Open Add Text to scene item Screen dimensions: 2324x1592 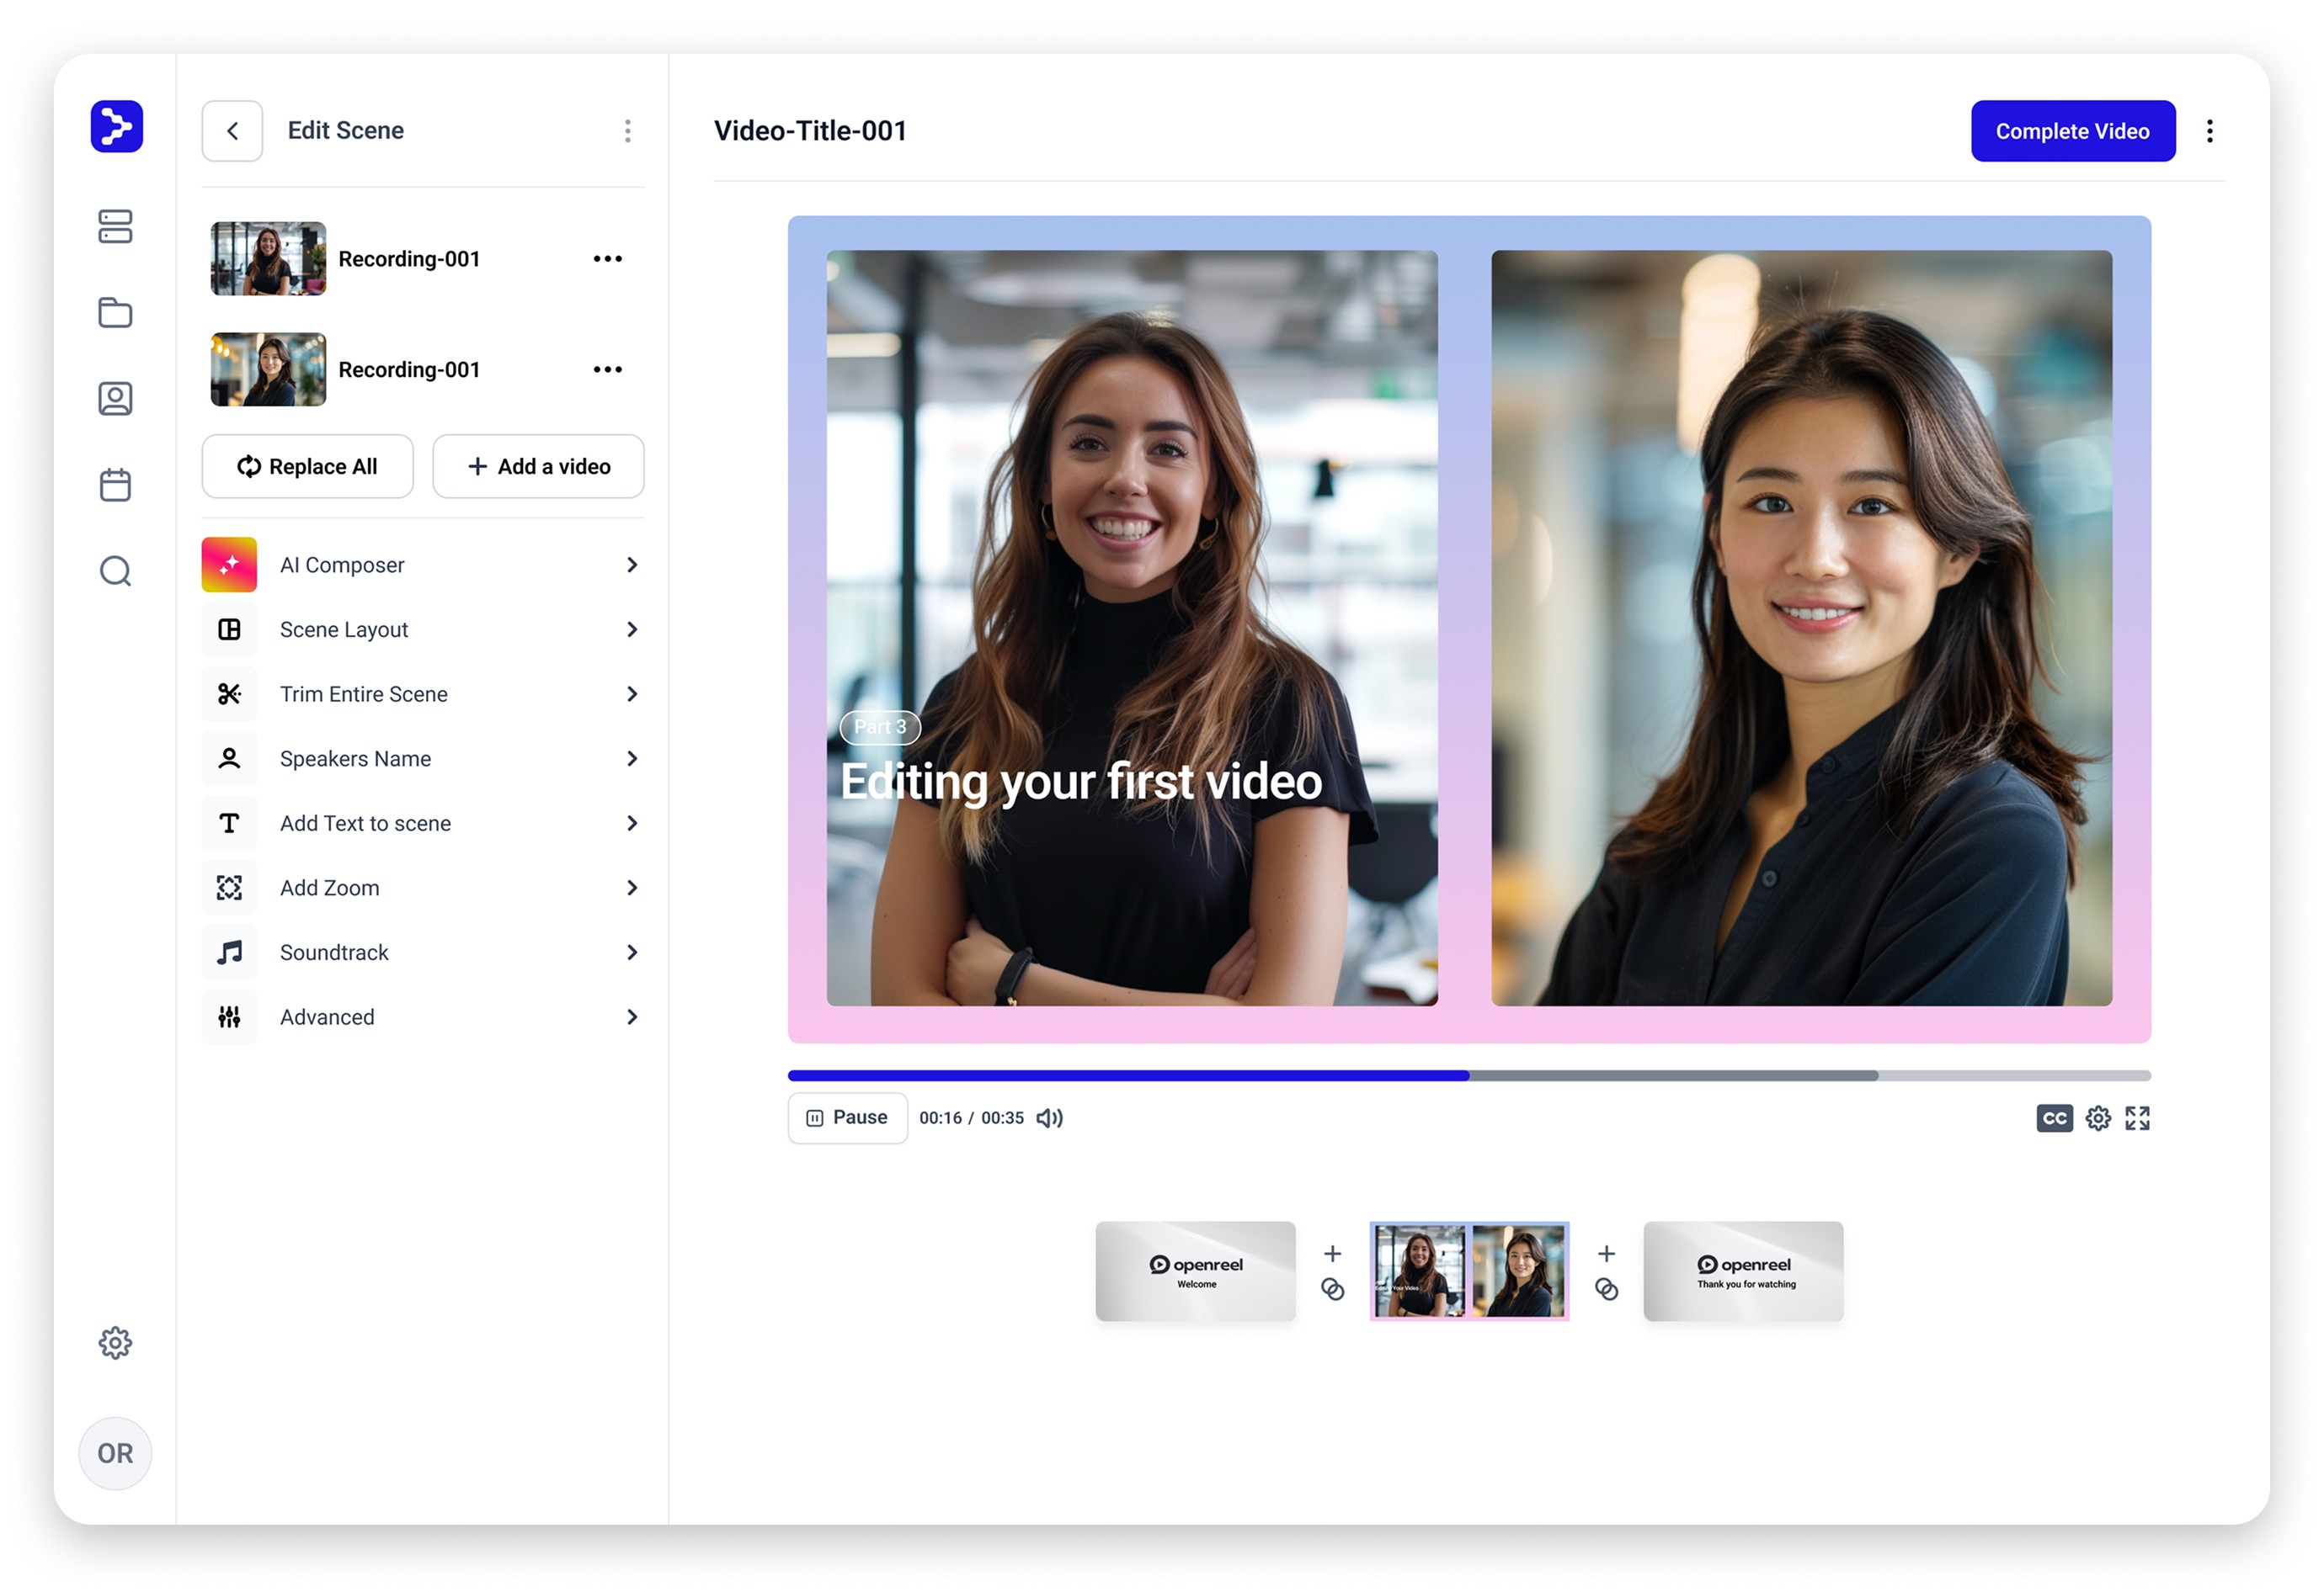pyautogui.click(x=422, y=824)
